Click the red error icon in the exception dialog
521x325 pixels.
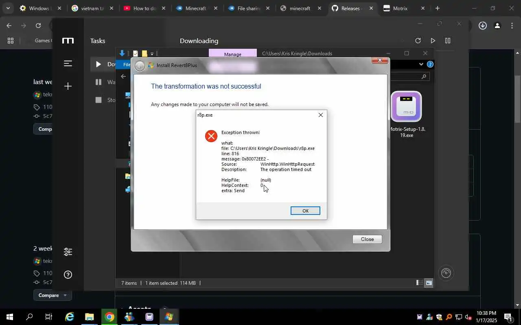pos(211,136)
